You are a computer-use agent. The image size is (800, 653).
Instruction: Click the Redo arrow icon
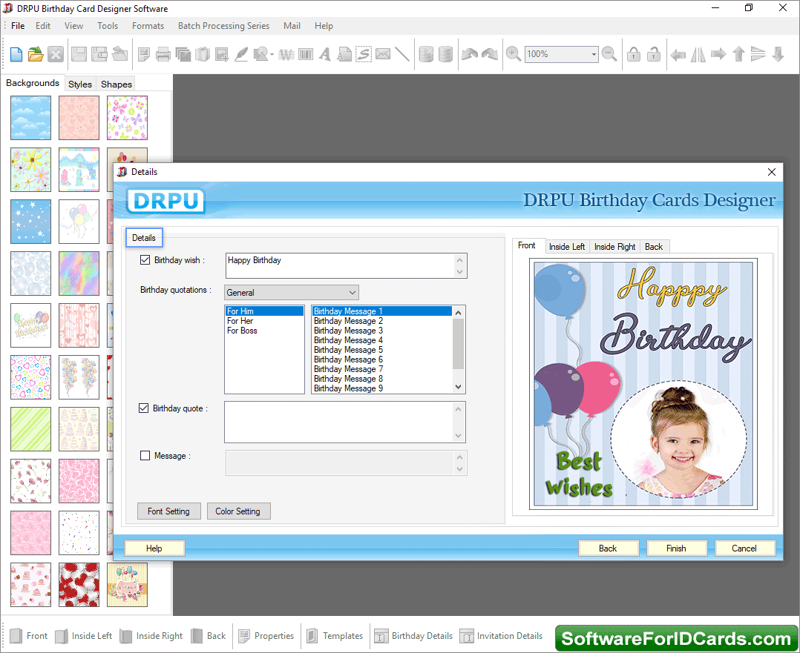point(490,54)
